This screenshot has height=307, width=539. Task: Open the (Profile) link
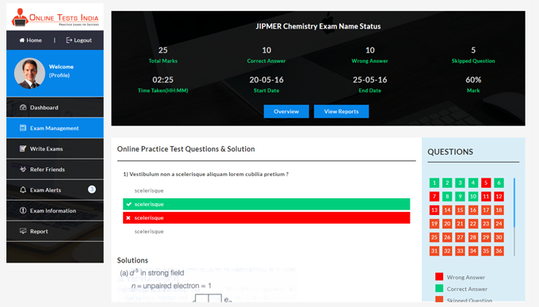click(59, 75)
